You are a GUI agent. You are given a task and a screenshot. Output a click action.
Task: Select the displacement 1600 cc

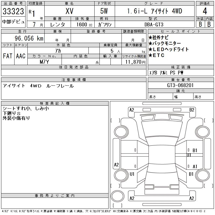pyautogui.click(x=84, y=24)
